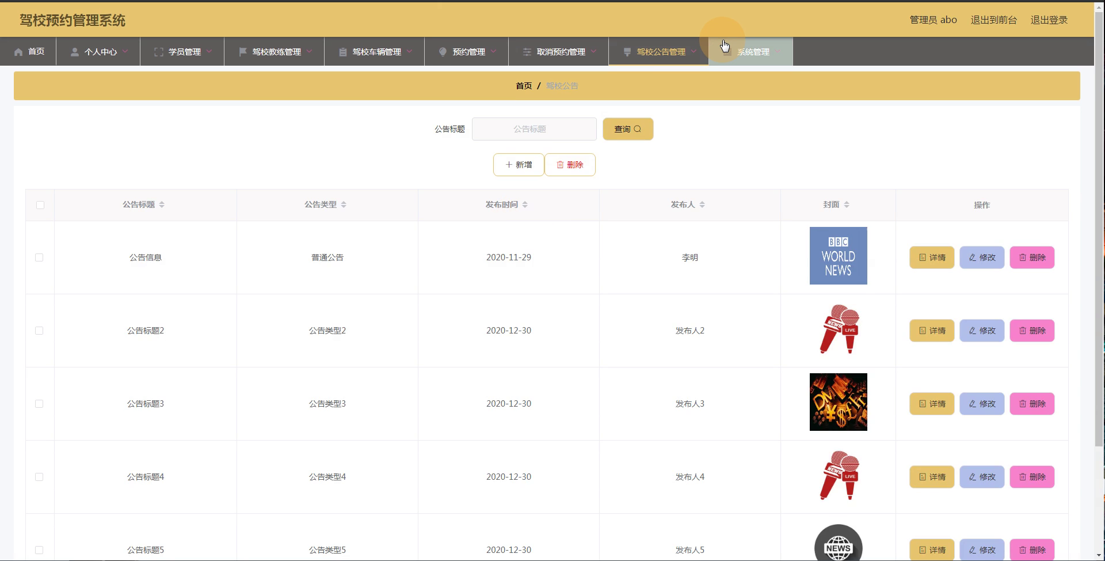Image resolution: width=1105 pixels, height=561 pixels.
Task: Expand the 预约管理 menu chevron
Action: (x=494, y=51)
